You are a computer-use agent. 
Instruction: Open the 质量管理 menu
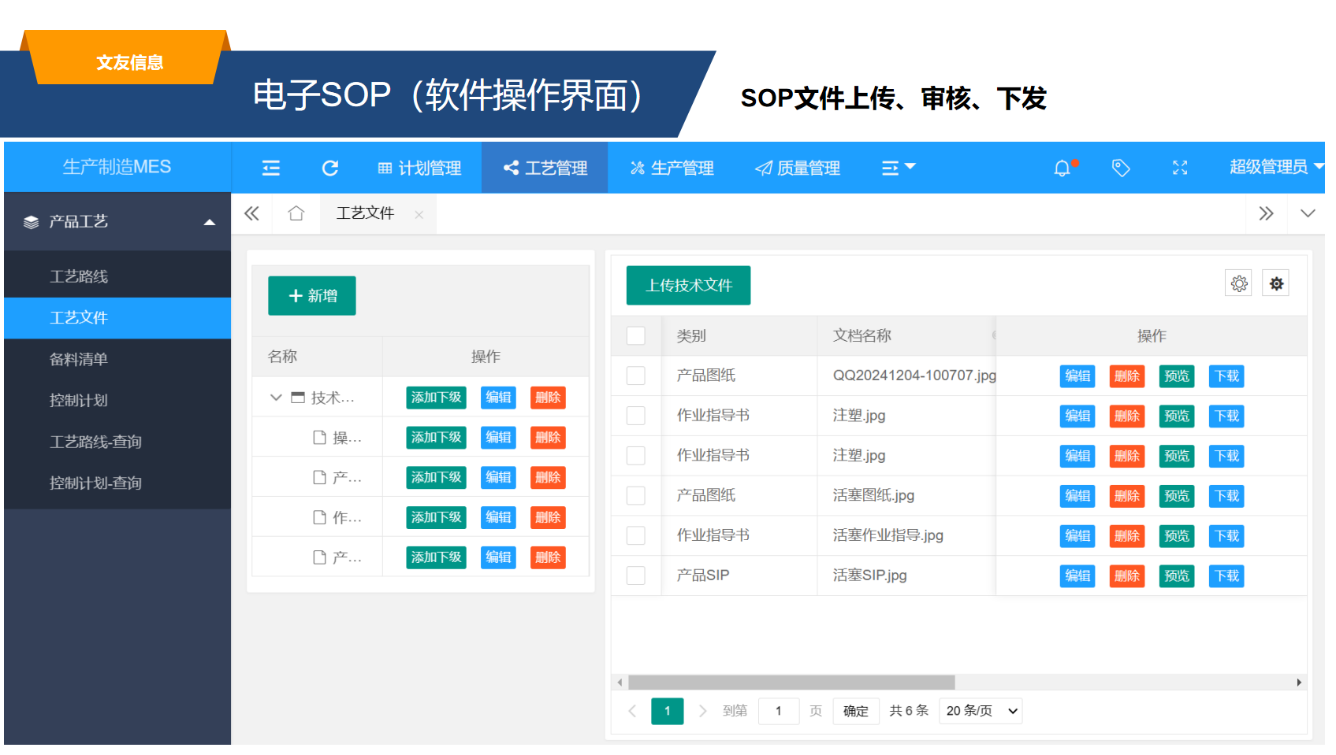click(x=798, y=168)
